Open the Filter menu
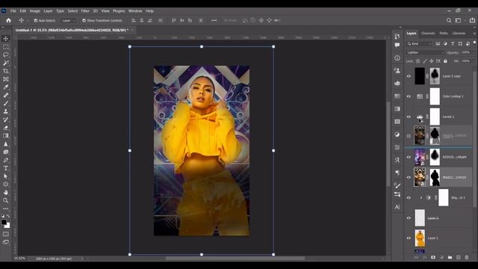478x269 pixels. pos(85,11)
